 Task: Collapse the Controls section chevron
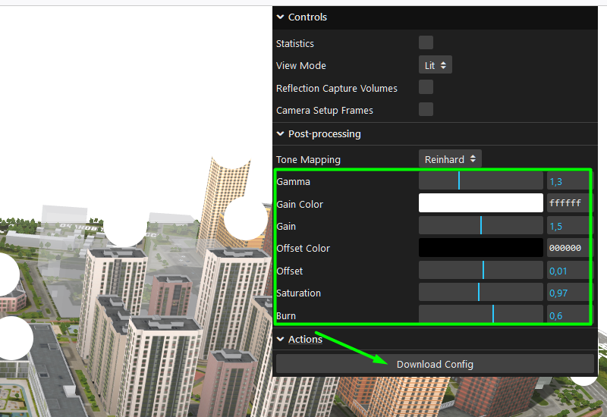tap(280, 17)
